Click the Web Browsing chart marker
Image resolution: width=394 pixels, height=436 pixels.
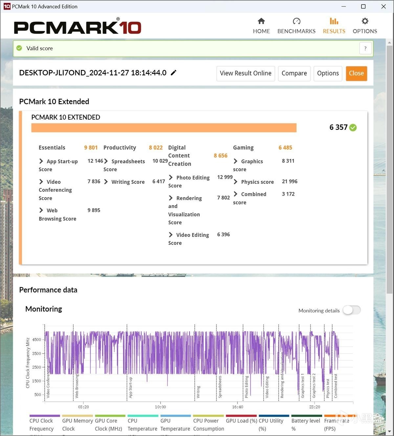pyautogui.click(x=77, y=386)
